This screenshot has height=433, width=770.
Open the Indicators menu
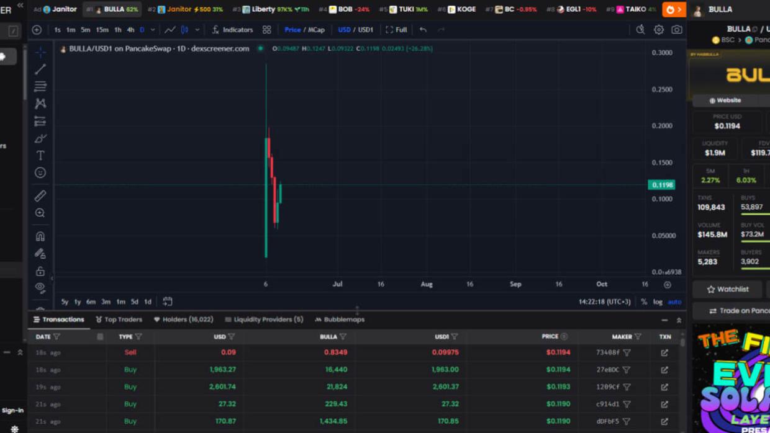[x=232, y=29]
